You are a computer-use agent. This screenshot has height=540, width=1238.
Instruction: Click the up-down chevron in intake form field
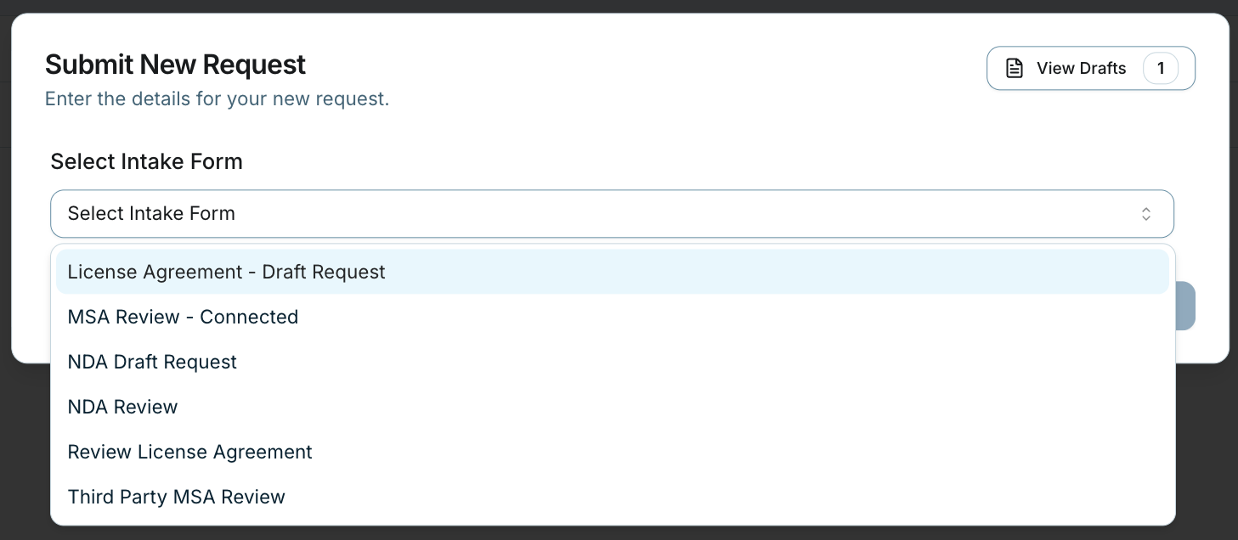tap(1145, 214)
